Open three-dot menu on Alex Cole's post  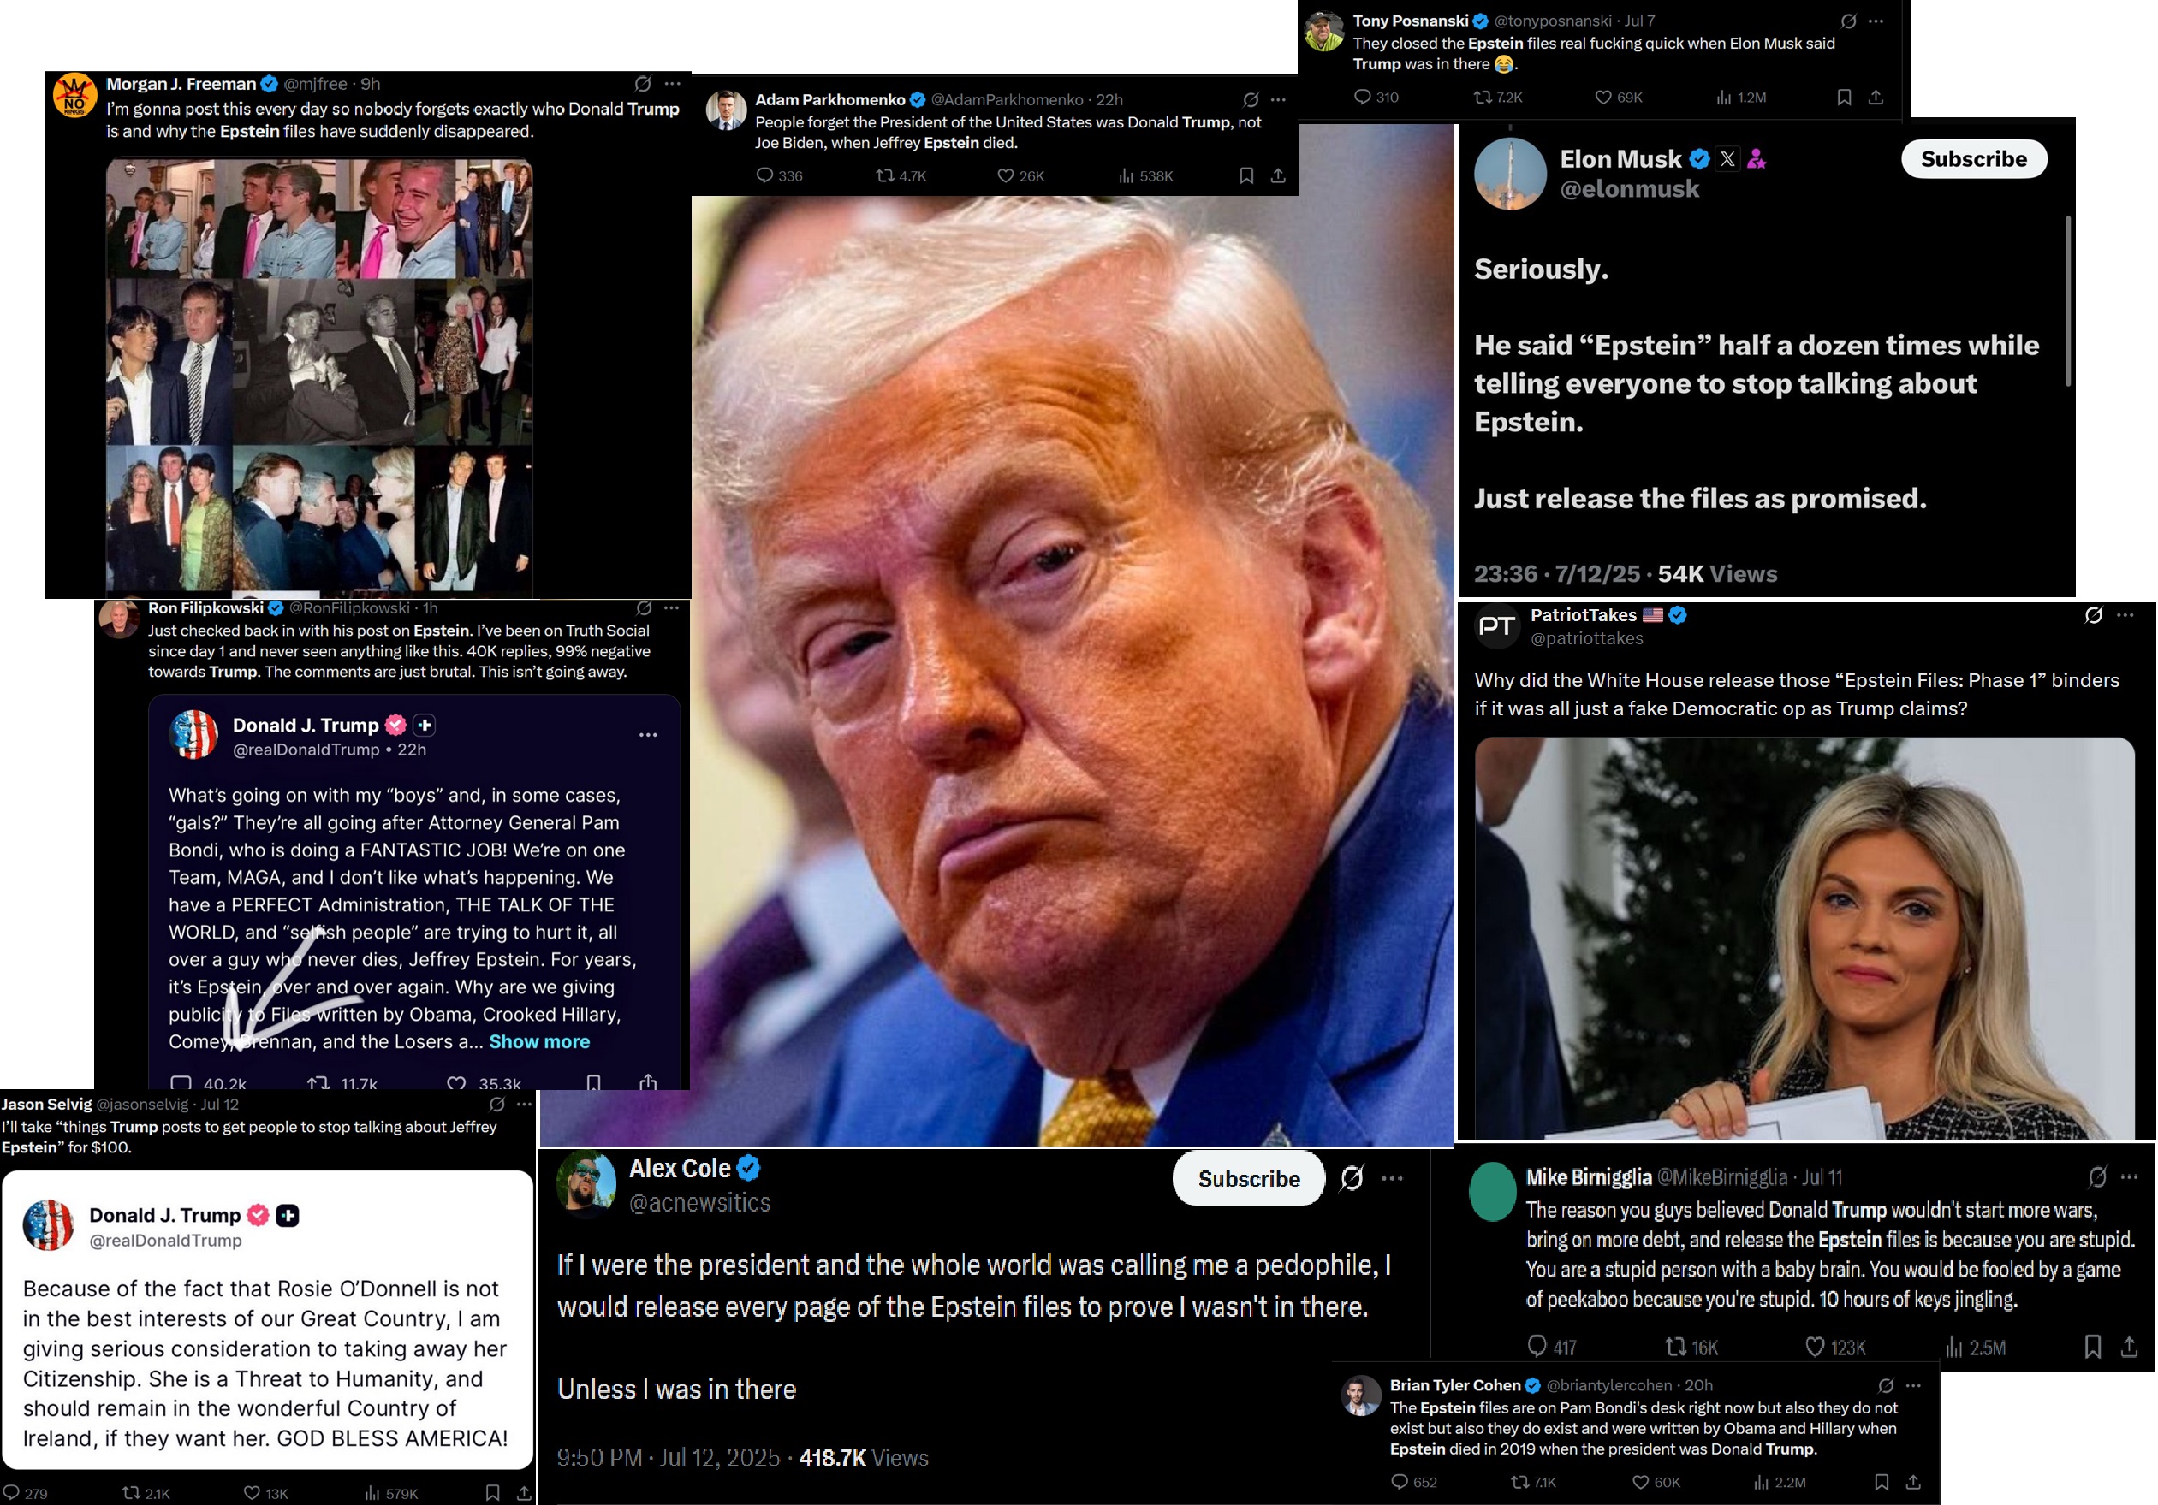click(x=1392, y=1178)
